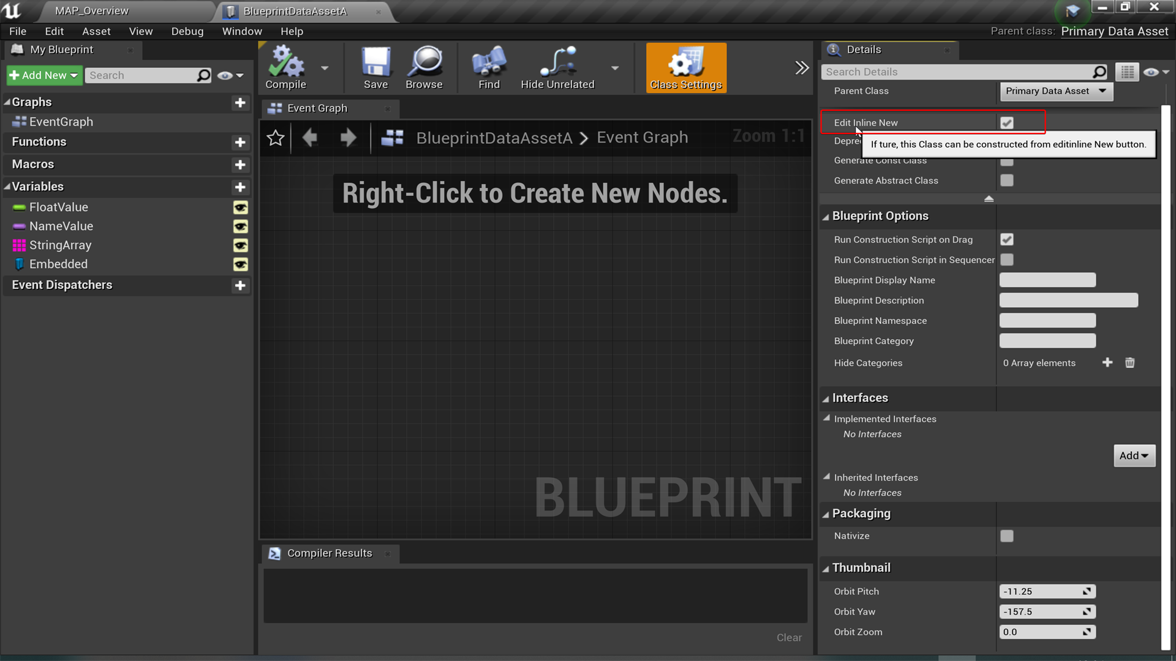The width and height of the screenshot is (1176, 661).
Task: Toggle FloatValue variable eye visibility
Action: point(240,207)
